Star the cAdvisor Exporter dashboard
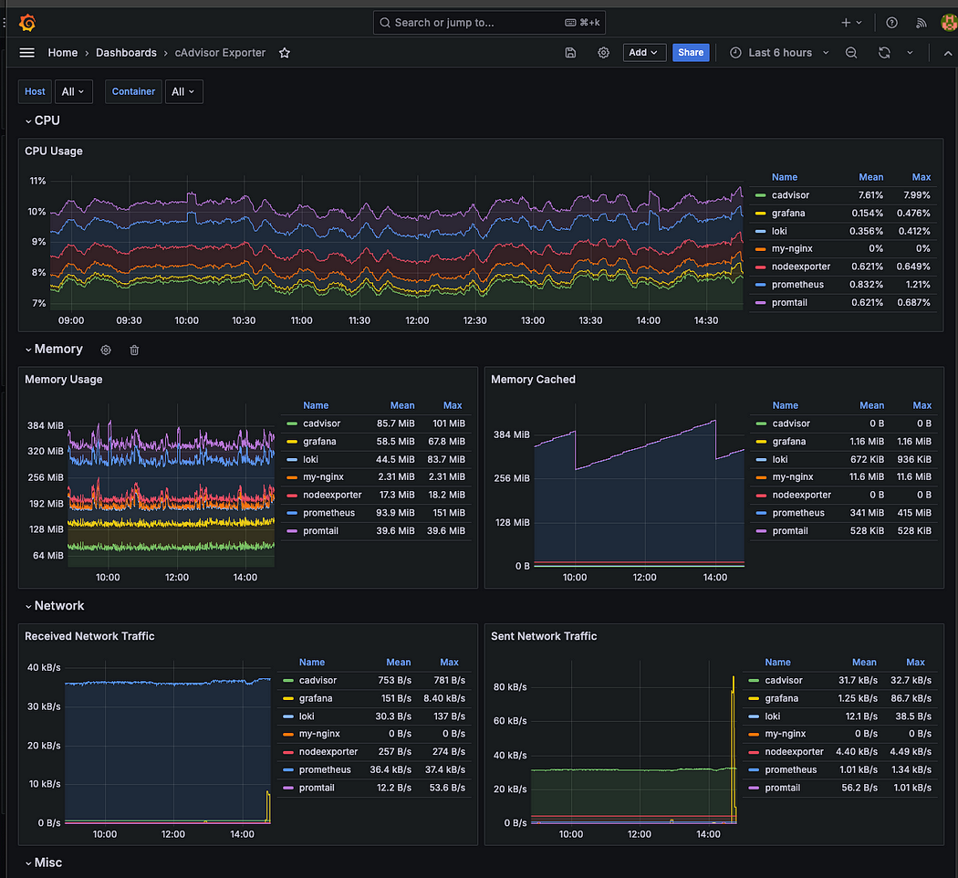Viewport: 958px width, 878px height. click(284, 53)
